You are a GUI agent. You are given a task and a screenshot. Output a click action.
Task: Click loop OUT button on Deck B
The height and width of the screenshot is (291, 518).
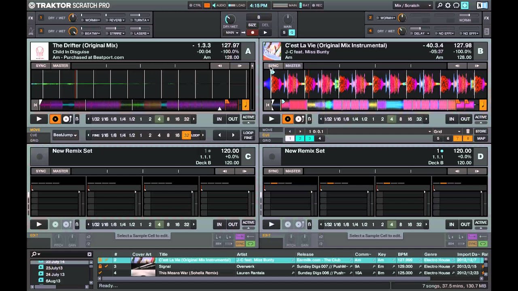(465, 119)
